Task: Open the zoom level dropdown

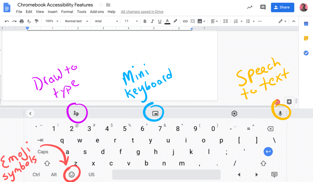Action: tap(51, 21)
